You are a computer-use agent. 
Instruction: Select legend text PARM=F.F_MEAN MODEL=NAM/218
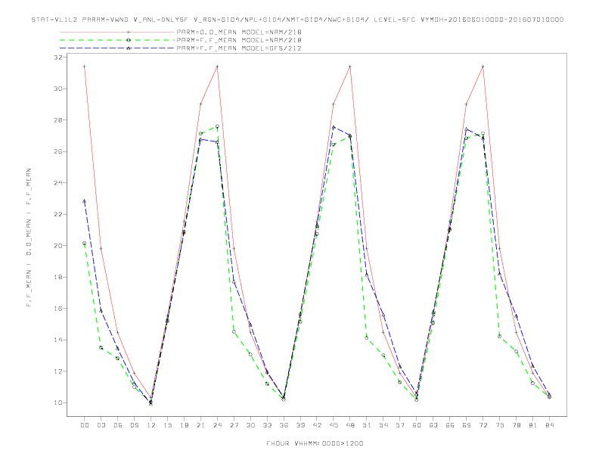(239, 40)
